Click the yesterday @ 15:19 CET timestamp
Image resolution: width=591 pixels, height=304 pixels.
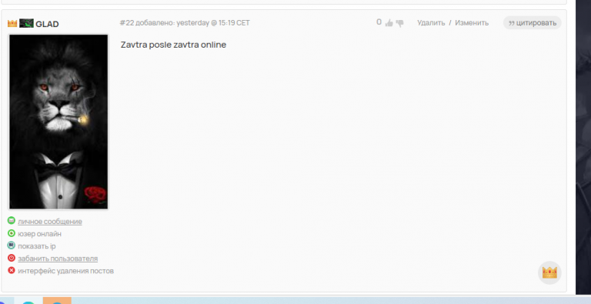click(213, 22)
